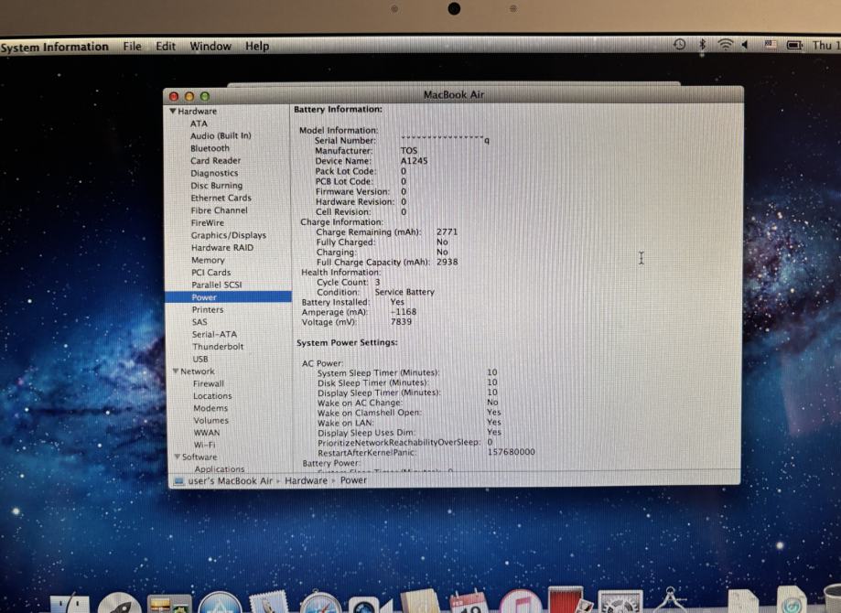
Task: Open System Preferences gear in Dock
Action: pos(620,602)
